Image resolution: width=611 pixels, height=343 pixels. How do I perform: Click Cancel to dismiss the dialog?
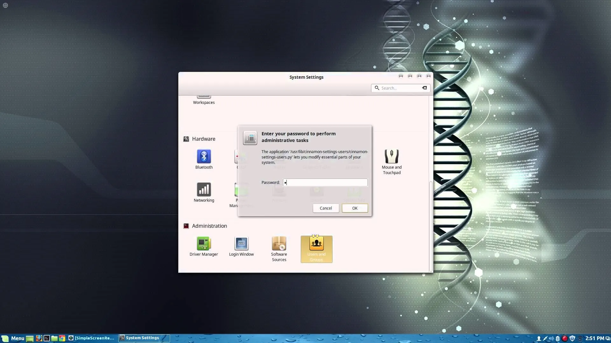pos(326,208)
